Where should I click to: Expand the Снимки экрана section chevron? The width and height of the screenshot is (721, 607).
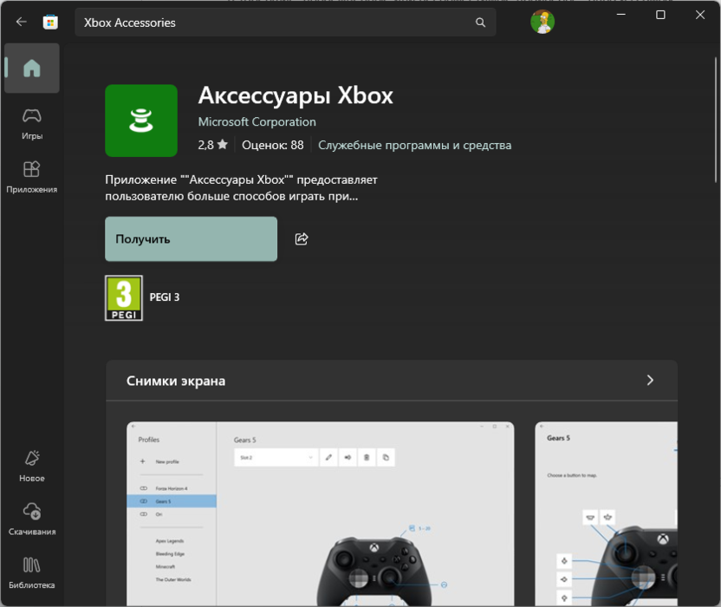[x=650, y=380]
